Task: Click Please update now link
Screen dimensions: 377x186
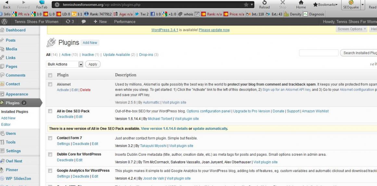Action: click(x=214, y=30)
